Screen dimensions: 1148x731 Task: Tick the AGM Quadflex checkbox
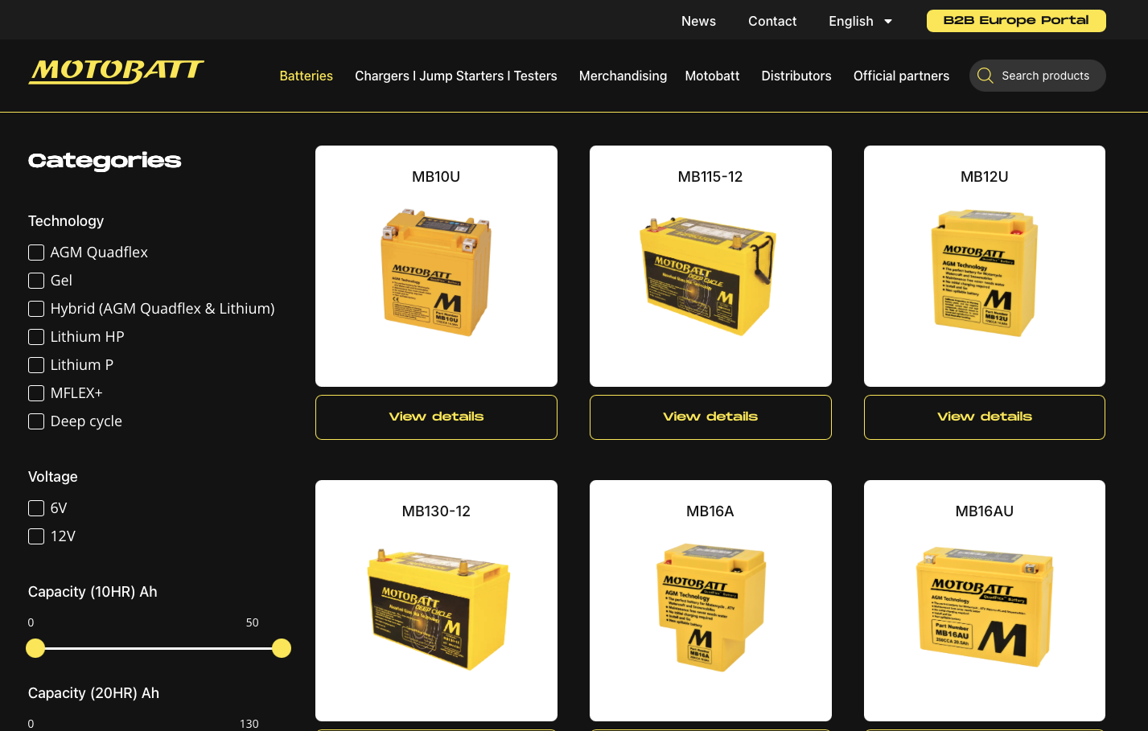pos(36,253)
